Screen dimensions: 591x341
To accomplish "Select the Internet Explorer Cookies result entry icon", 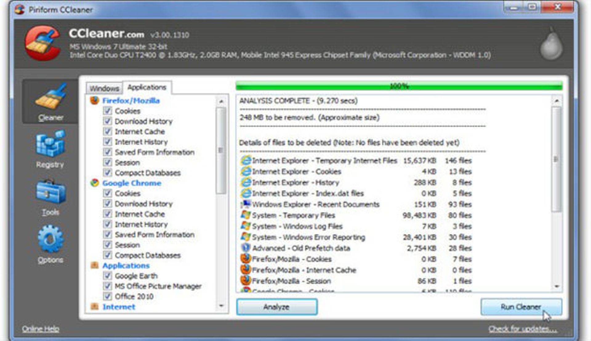I will pos(246,172).
